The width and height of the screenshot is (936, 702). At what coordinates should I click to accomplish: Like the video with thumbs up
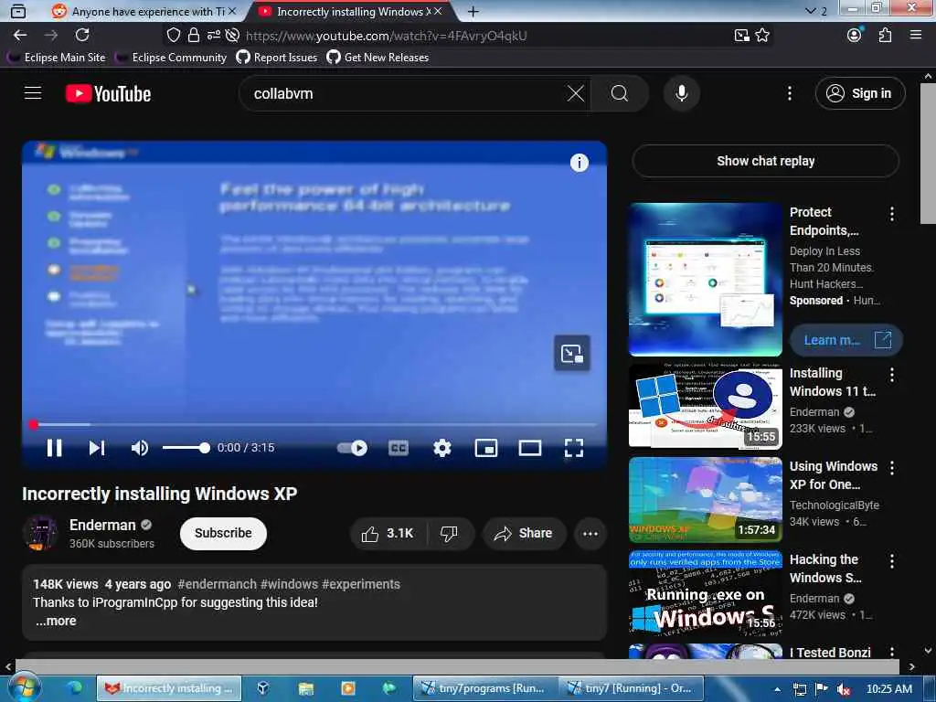(388, 534)
